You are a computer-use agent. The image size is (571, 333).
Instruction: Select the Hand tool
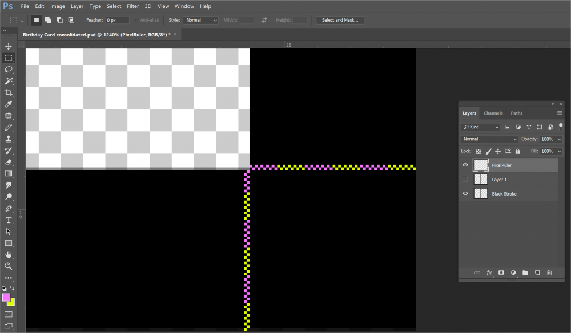[9, 254]
